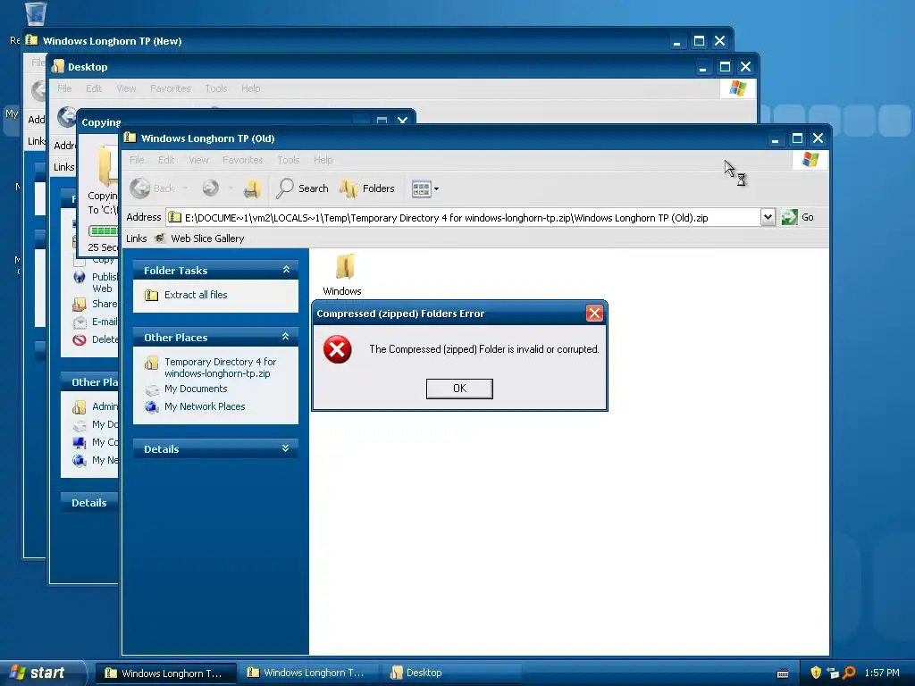Expand the Details panel in Old window
Image resolution: width=915 pixels, height=686 pixels.
click(x=286, y=448)
